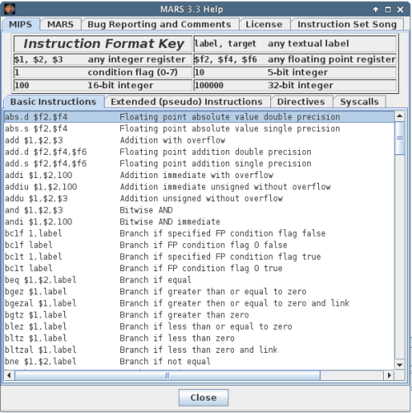This screenshot has height=413, width=412.
Task: Select the bc1f 1,label row
Action: pos(199,233)
